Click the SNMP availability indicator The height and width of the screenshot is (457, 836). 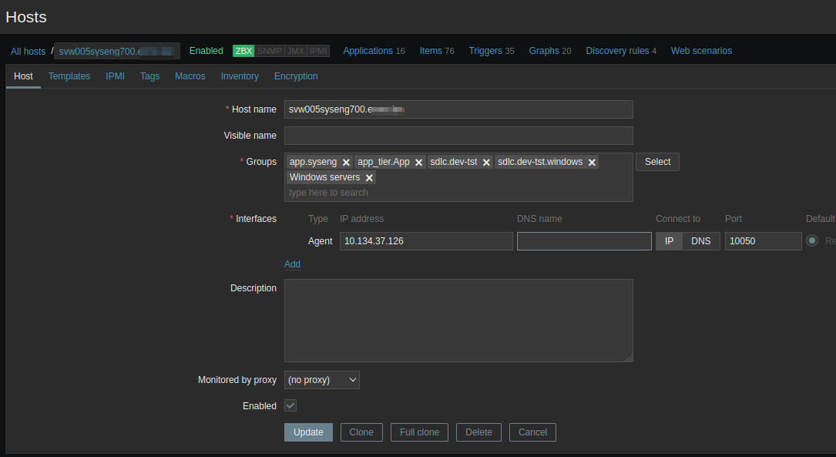[269, 51]
